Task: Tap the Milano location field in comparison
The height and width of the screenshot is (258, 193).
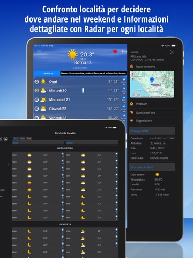Action: coord(92,143)
